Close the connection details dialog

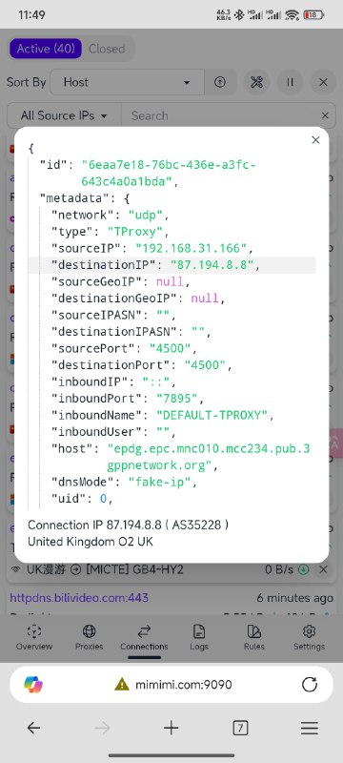[315, 140]
